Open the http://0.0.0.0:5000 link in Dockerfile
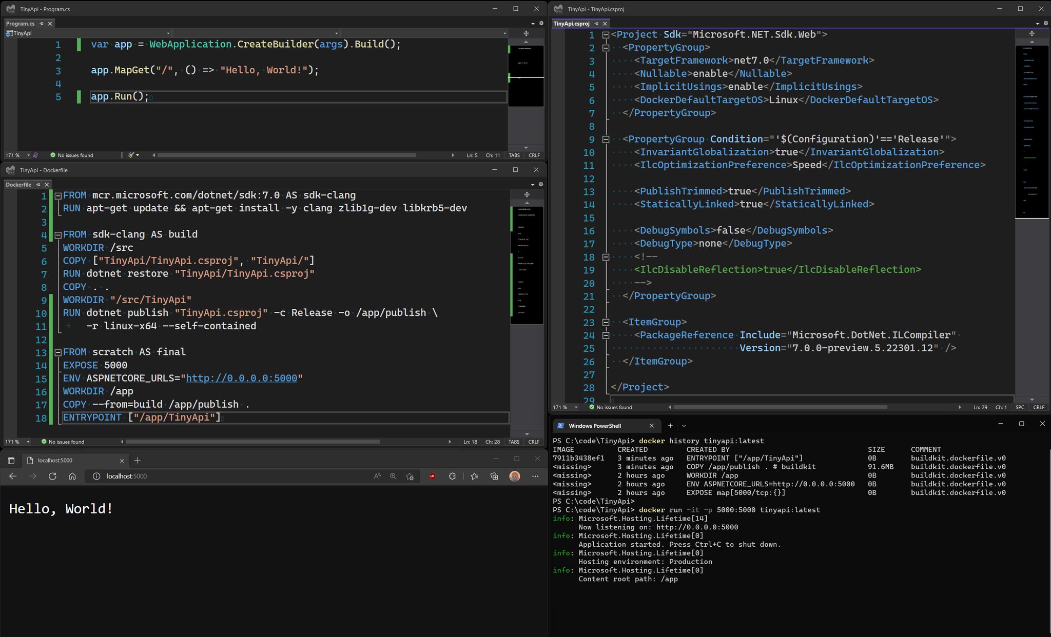The width and height of the screenshot is (1051, 637). [242, 379]
